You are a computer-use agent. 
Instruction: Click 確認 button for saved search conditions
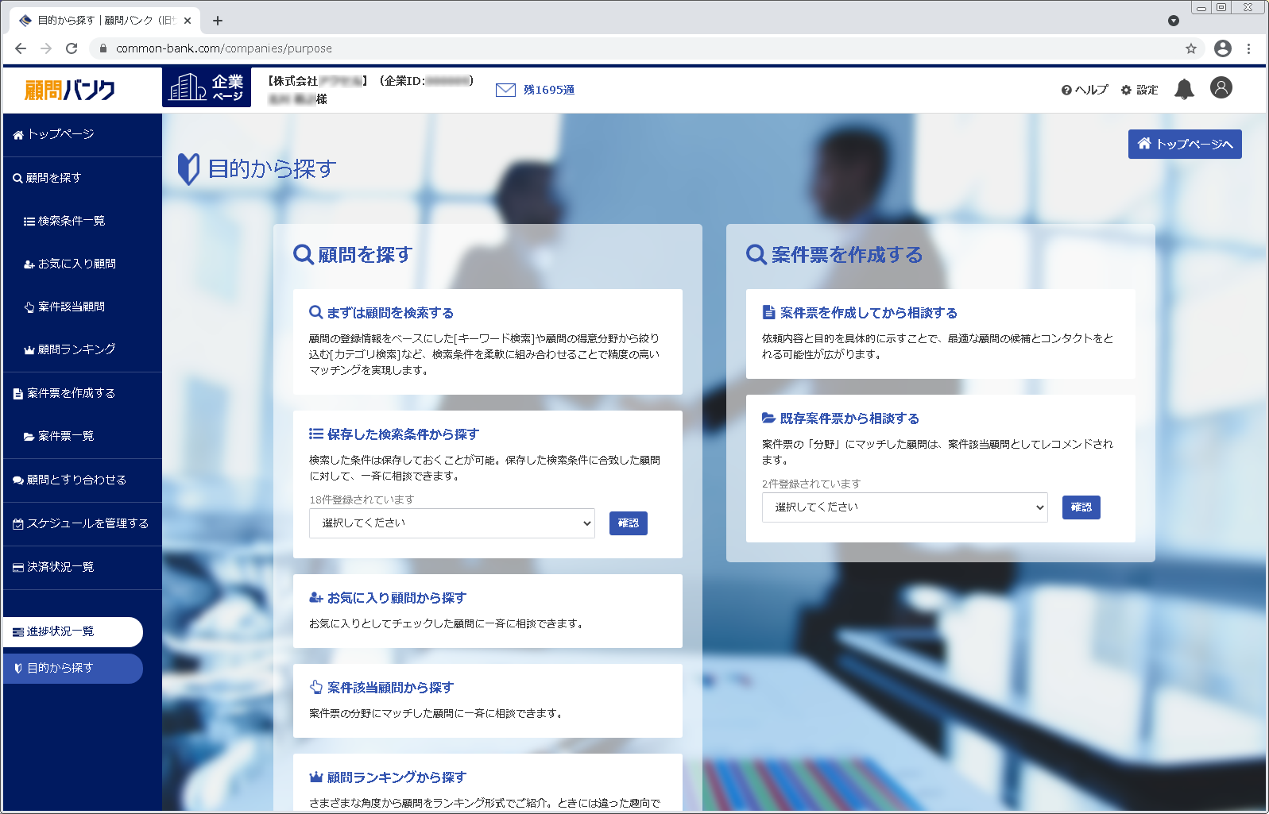tap(629, 523)
